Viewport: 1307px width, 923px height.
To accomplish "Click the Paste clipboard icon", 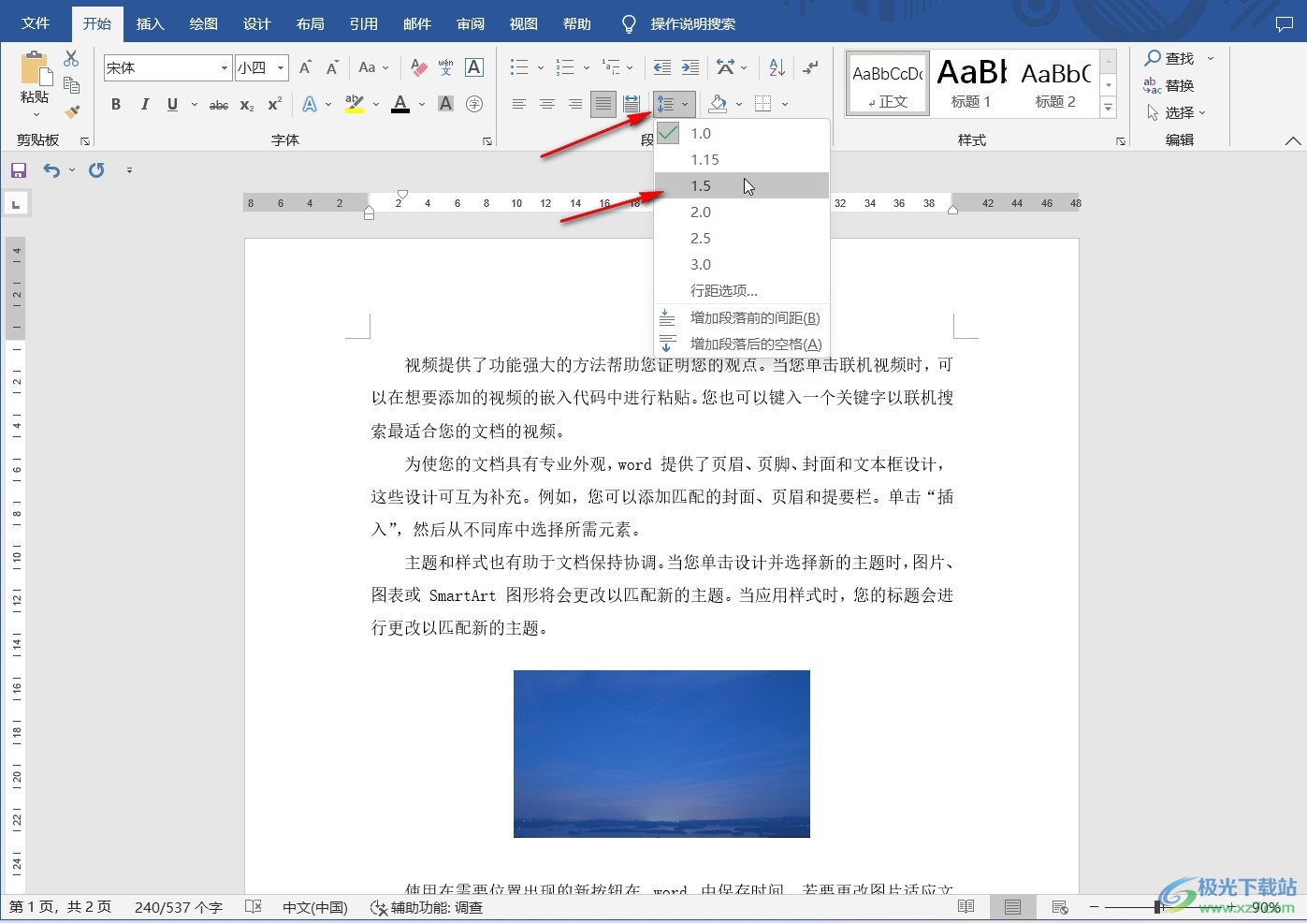I will click(x=35, y=69).
